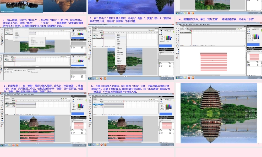Pick the Rectangle tool in step 4 screenshot
Screen dimensions: 262x157
point(178,36)
